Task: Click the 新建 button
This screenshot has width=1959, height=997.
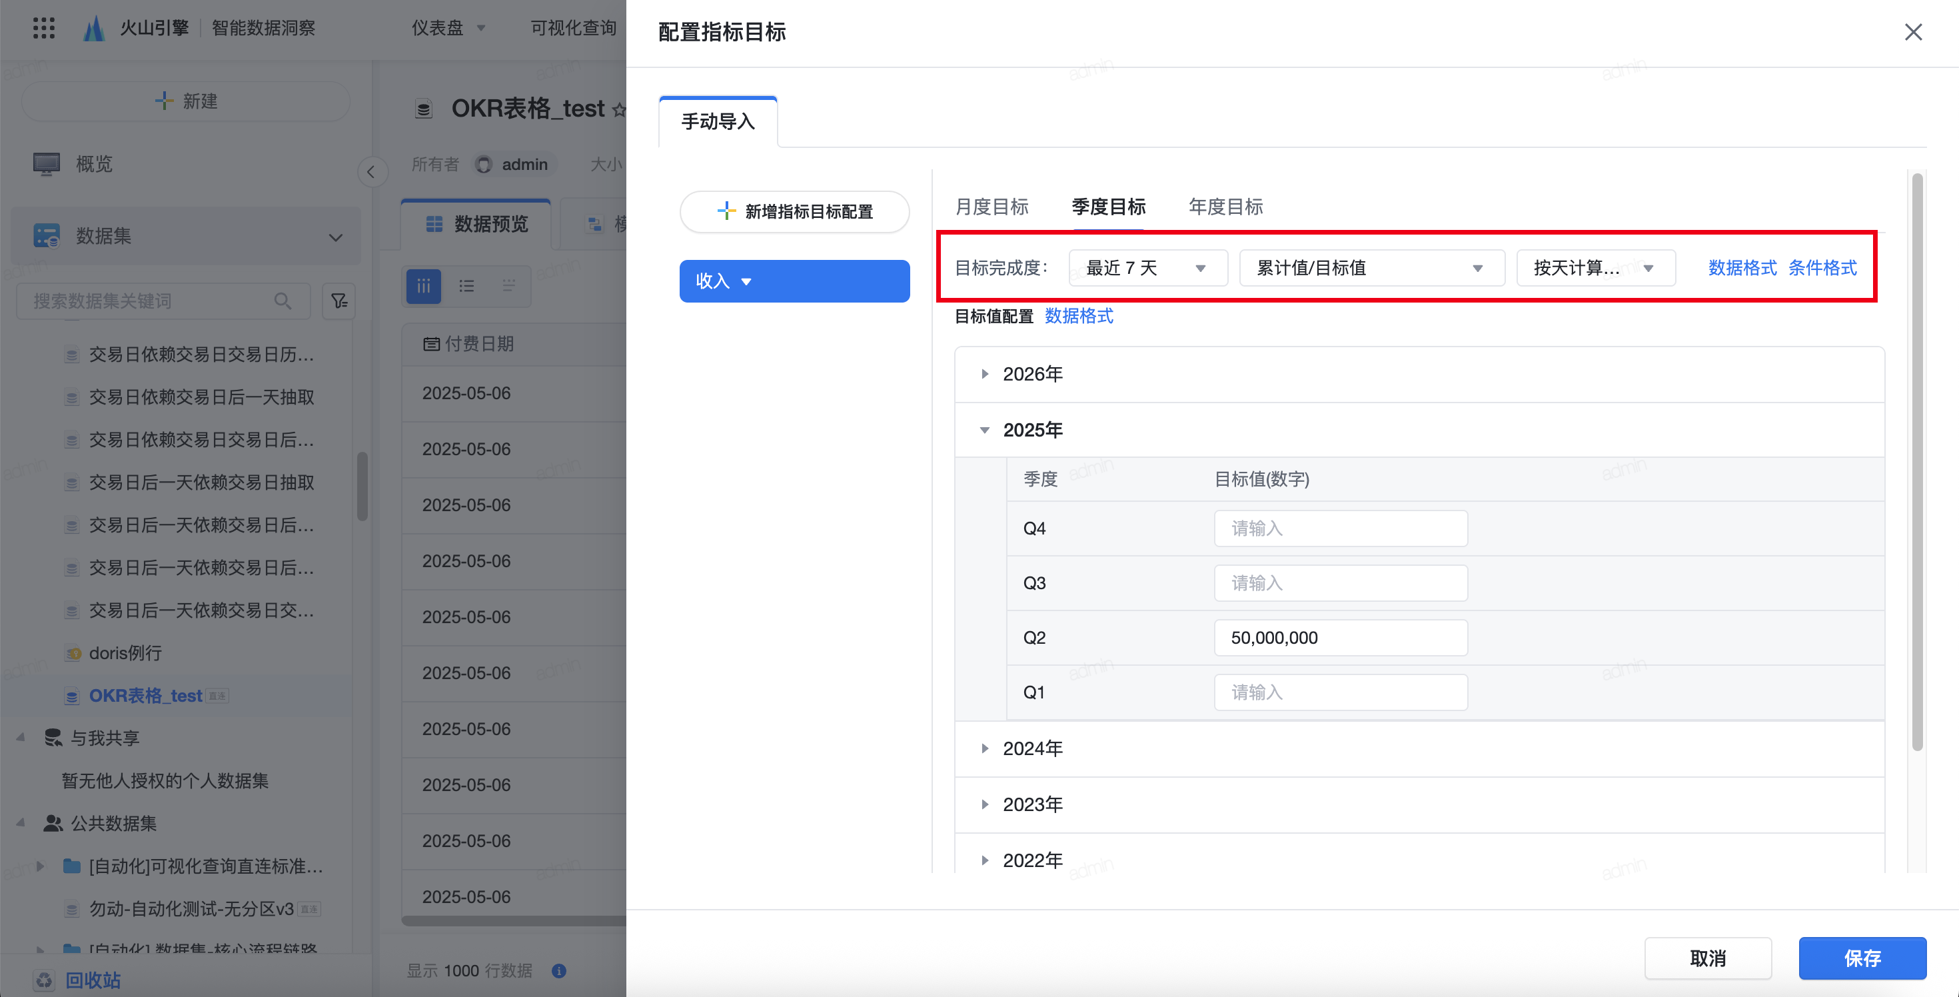Action: click(x=185, y=101)
